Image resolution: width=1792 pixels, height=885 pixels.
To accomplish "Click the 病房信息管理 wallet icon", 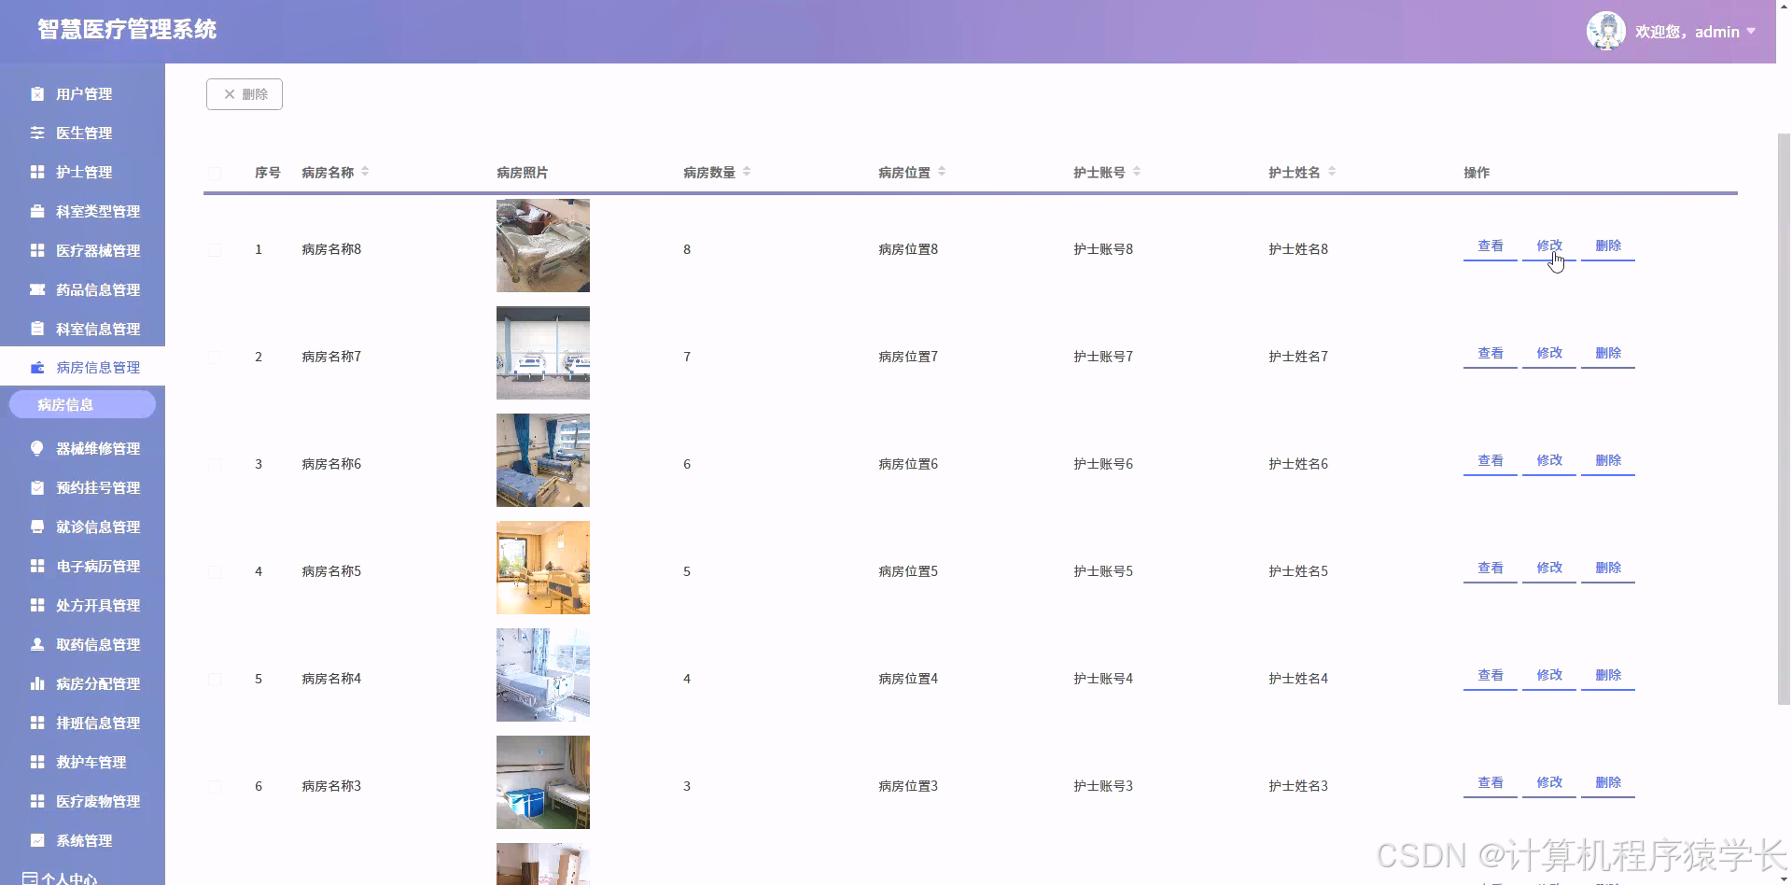I will tap(37, 367).
